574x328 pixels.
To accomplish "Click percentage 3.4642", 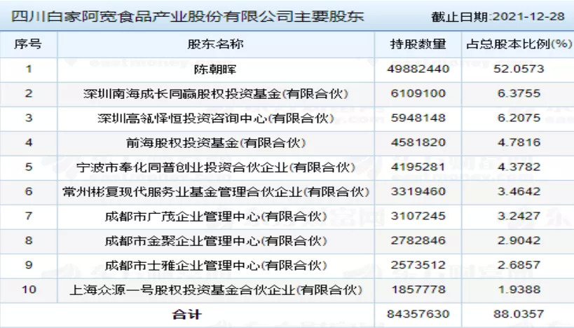I will [519, 191].
